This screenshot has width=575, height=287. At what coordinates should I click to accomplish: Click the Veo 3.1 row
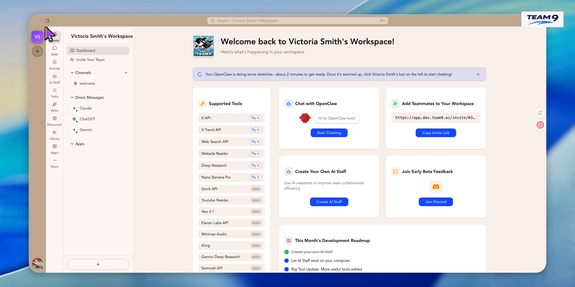point(231,212)
